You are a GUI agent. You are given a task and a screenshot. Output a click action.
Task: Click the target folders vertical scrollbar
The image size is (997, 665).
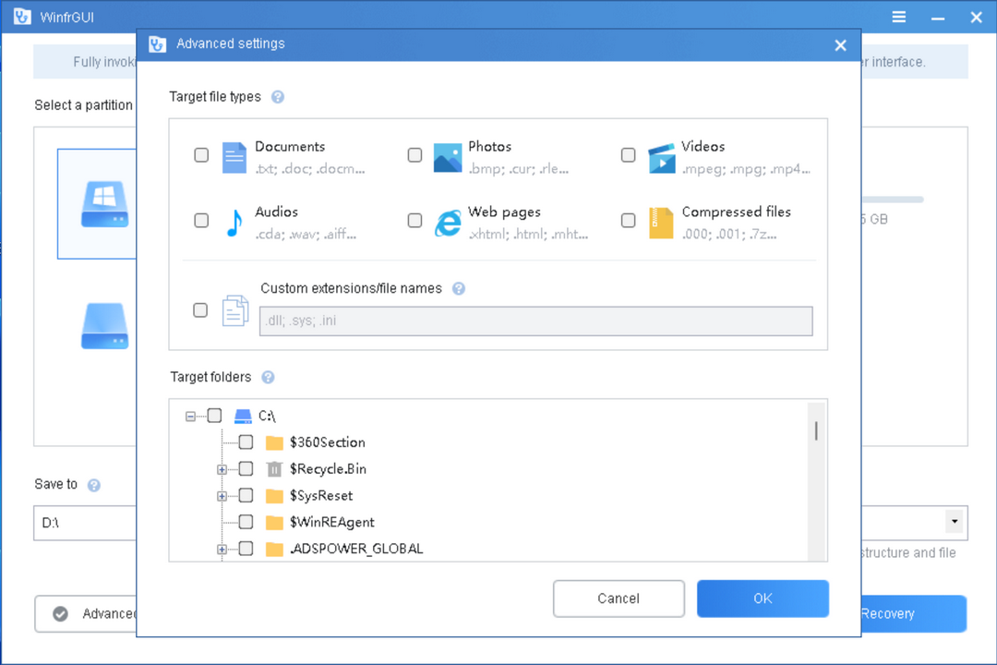click(x=816, y=430)
